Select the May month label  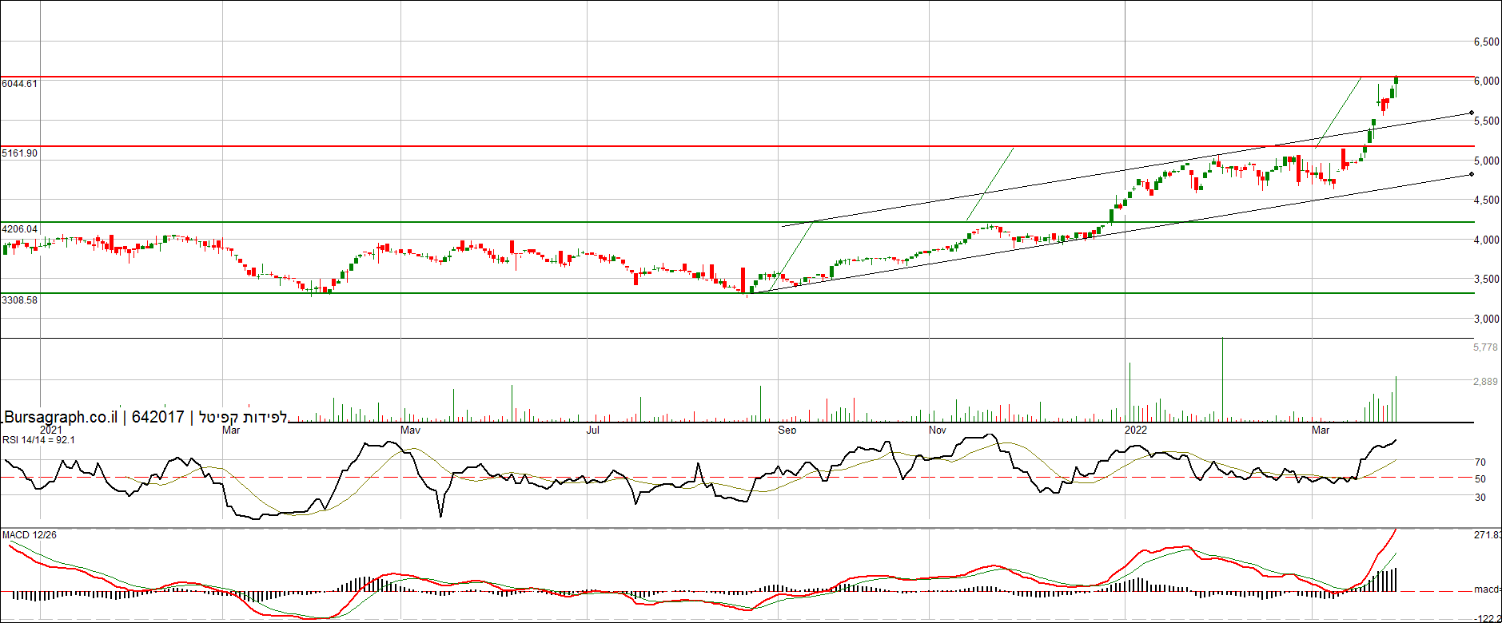click(410, 431)
